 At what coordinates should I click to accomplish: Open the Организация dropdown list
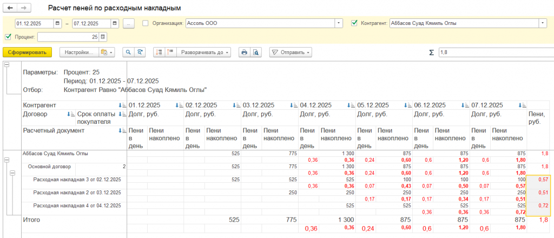[339, 23]
